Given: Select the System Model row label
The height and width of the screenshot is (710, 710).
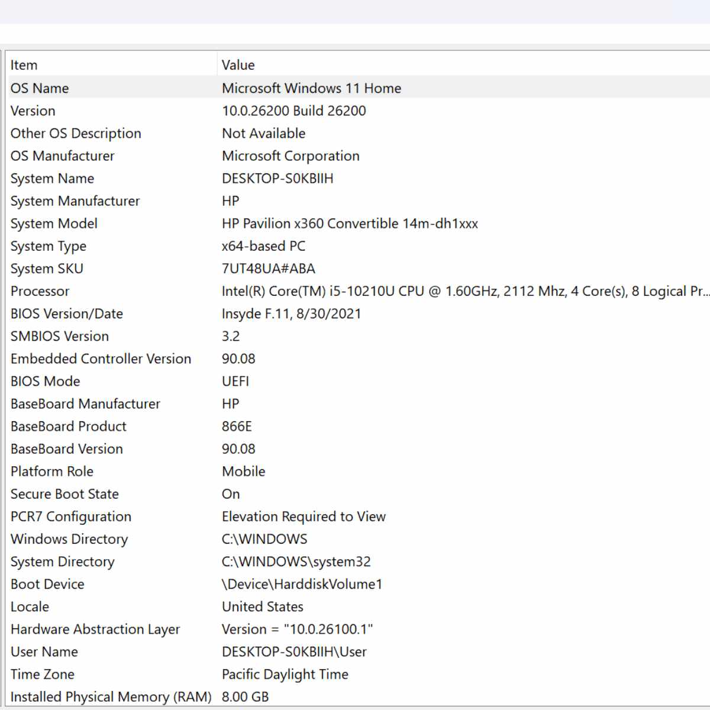Looking at the screenshot, I should pyautogui.click(x=54, y=224).
